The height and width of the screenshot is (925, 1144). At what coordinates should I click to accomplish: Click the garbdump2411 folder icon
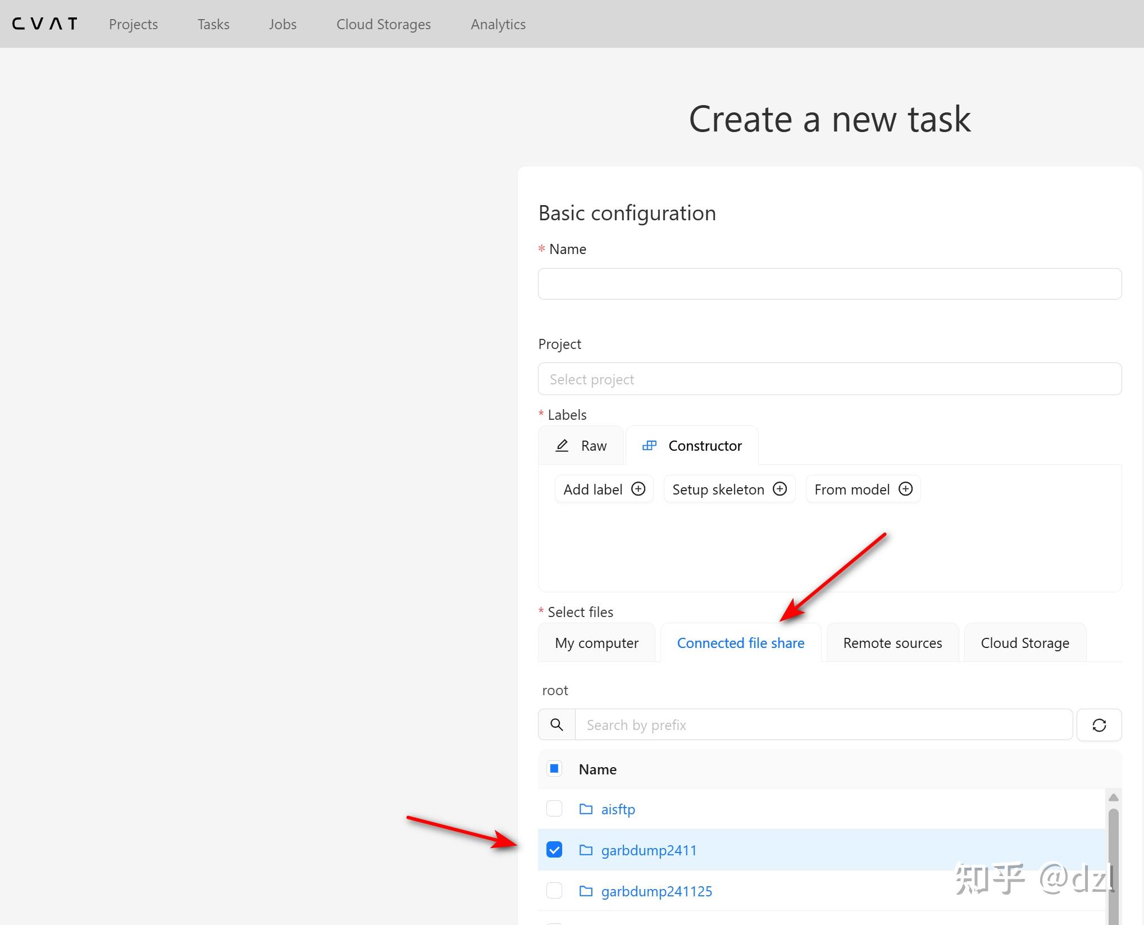(x=586, y=850)
